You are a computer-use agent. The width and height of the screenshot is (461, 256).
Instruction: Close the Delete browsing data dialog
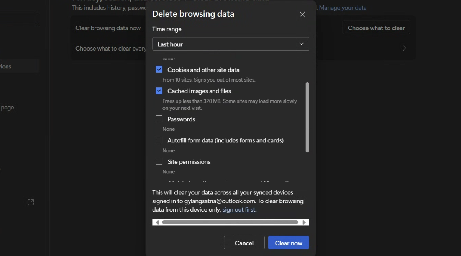pos(302,15)
